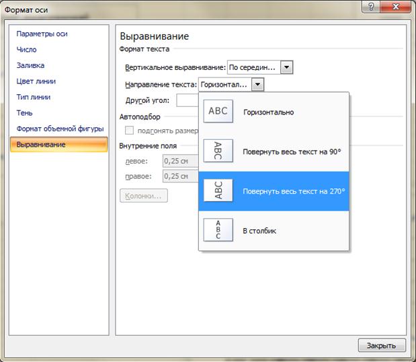416x362 pixels.
Task: Click the Колонки… button
Action: 144,196
